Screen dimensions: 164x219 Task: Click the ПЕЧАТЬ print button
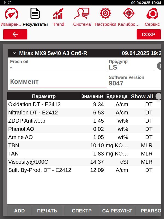pyautogui.click(x=47, y=211)
